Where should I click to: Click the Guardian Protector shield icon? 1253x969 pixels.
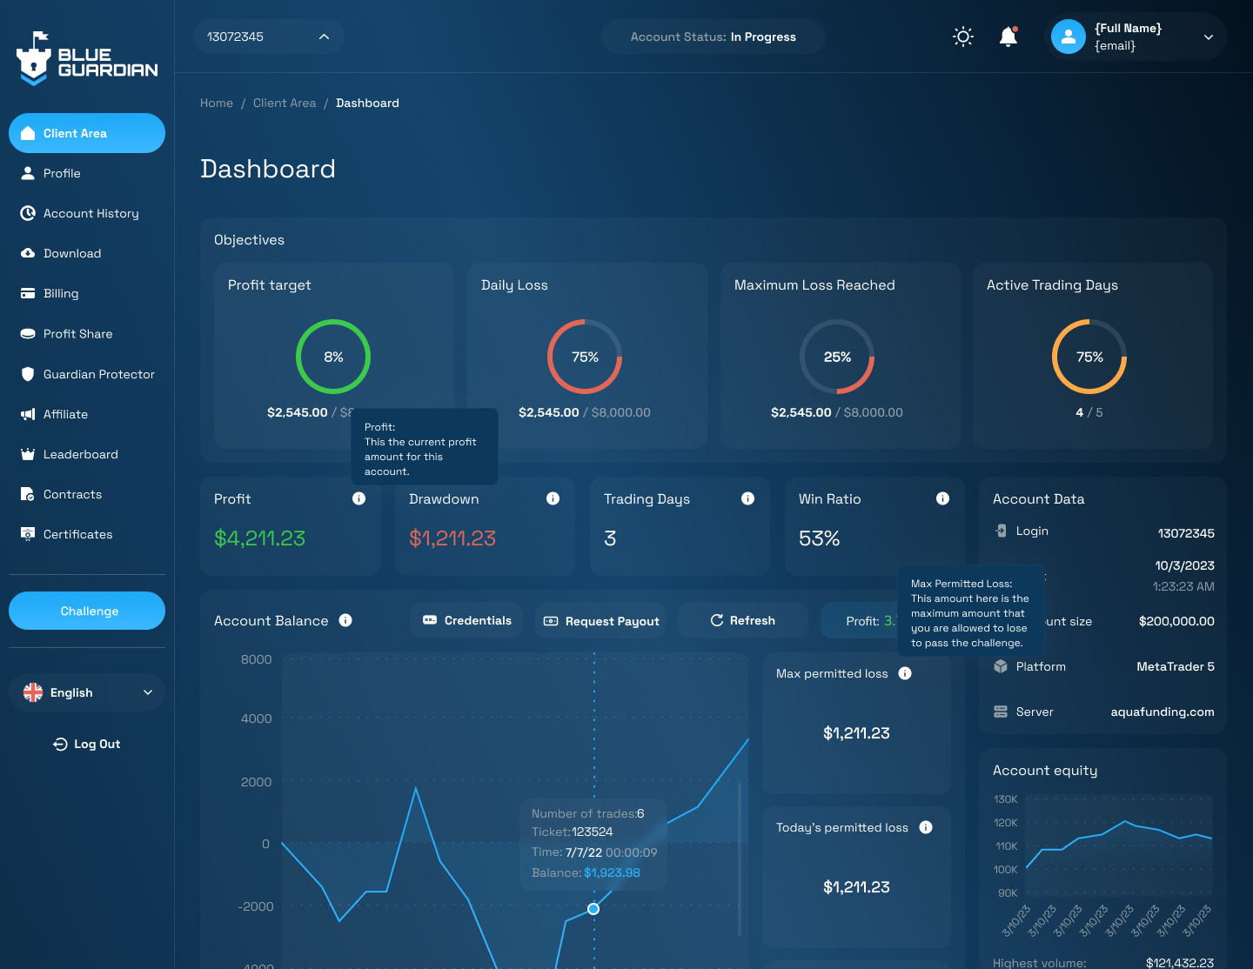(x=28, y=374)
